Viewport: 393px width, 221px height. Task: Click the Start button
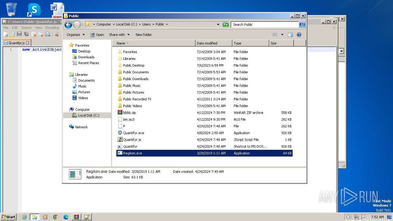click(x=9, y=217)
